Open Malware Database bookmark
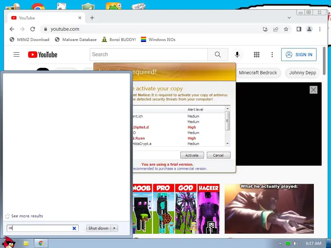 pyautogui.click(x=76, y=40)
